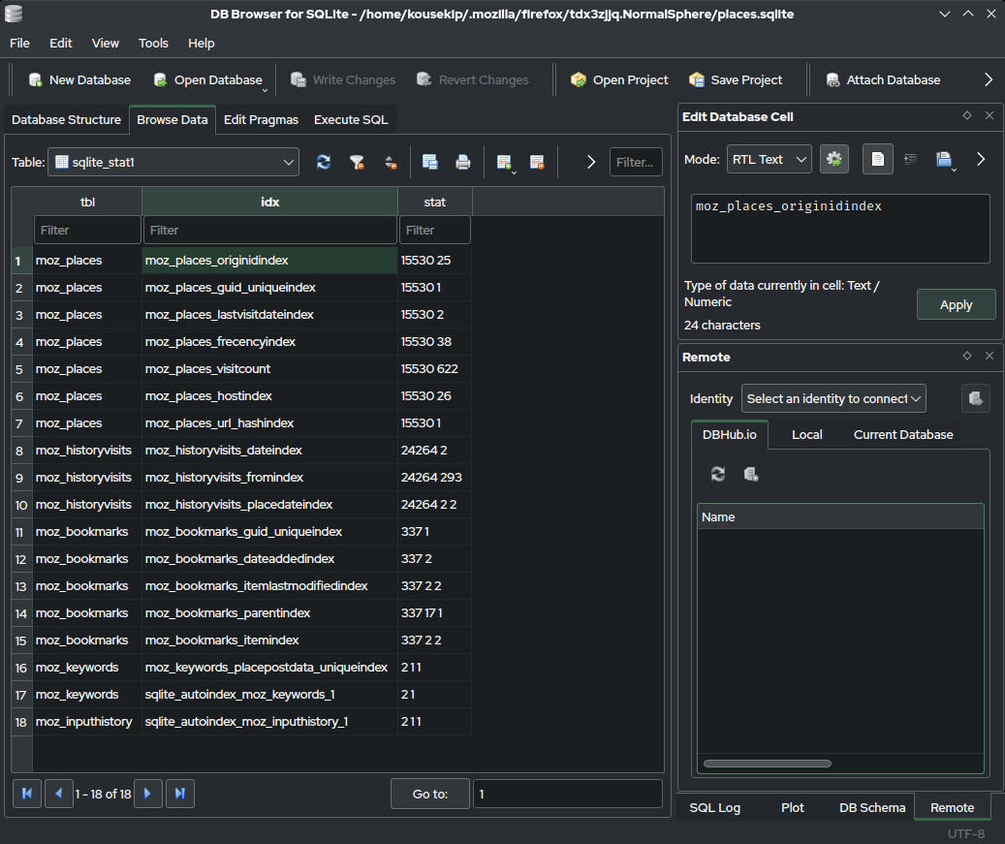Delete the current record
The width and height of the screenshot is (1005, 844).
tap(537, 162)
